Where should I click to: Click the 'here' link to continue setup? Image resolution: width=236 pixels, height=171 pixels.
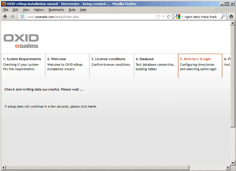pyautogui.click(x=92, y=106)
